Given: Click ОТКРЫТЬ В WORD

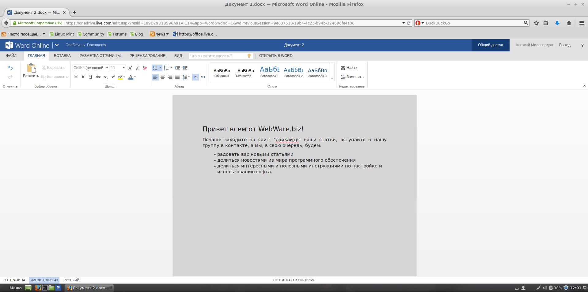Looking at the screenshot, I should point(276,56).
